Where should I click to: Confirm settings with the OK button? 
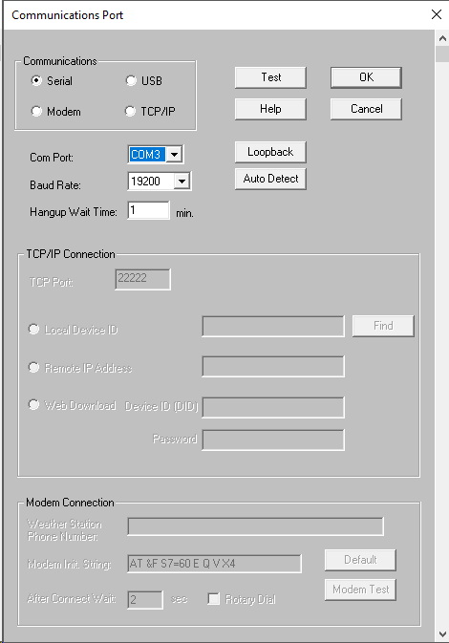pos(366,77)
